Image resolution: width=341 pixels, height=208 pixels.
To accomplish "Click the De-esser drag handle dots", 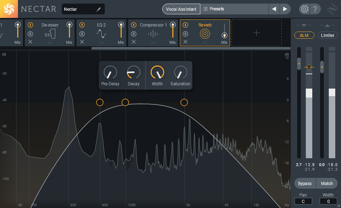I will 50,43.
